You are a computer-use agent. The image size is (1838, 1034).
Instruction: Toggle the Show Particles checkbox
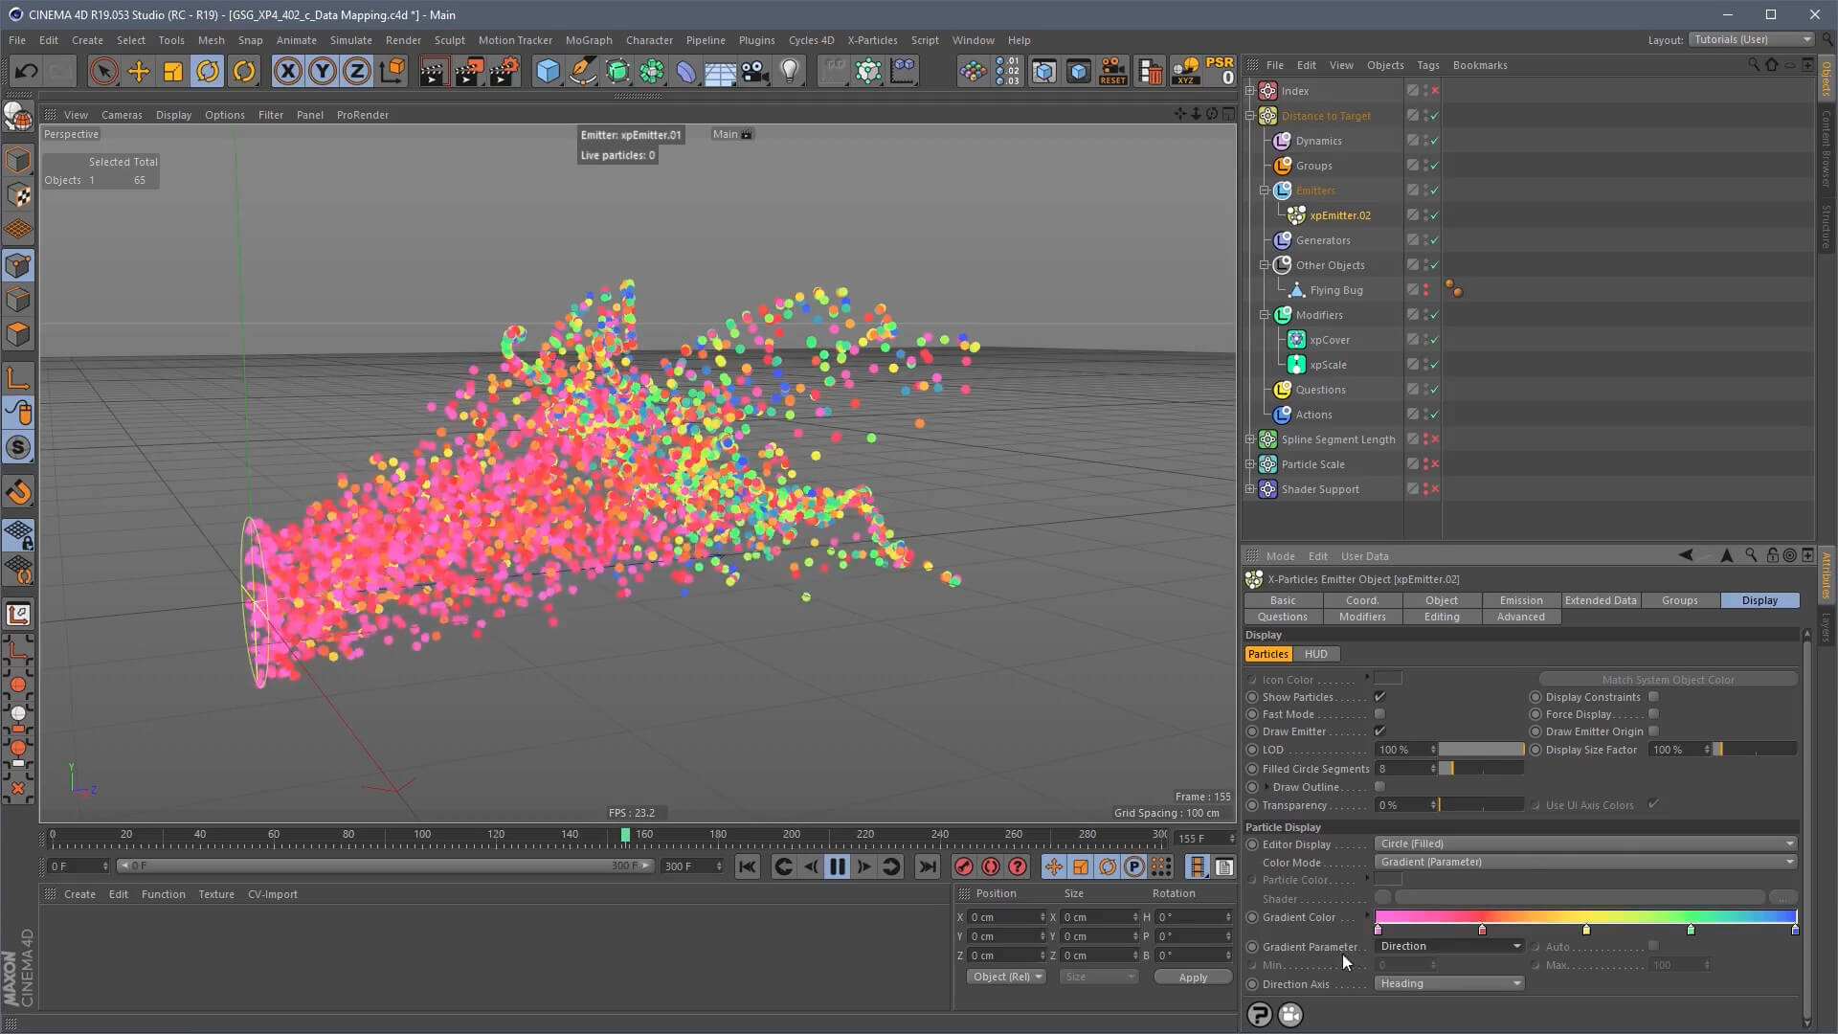[1379, 697]
